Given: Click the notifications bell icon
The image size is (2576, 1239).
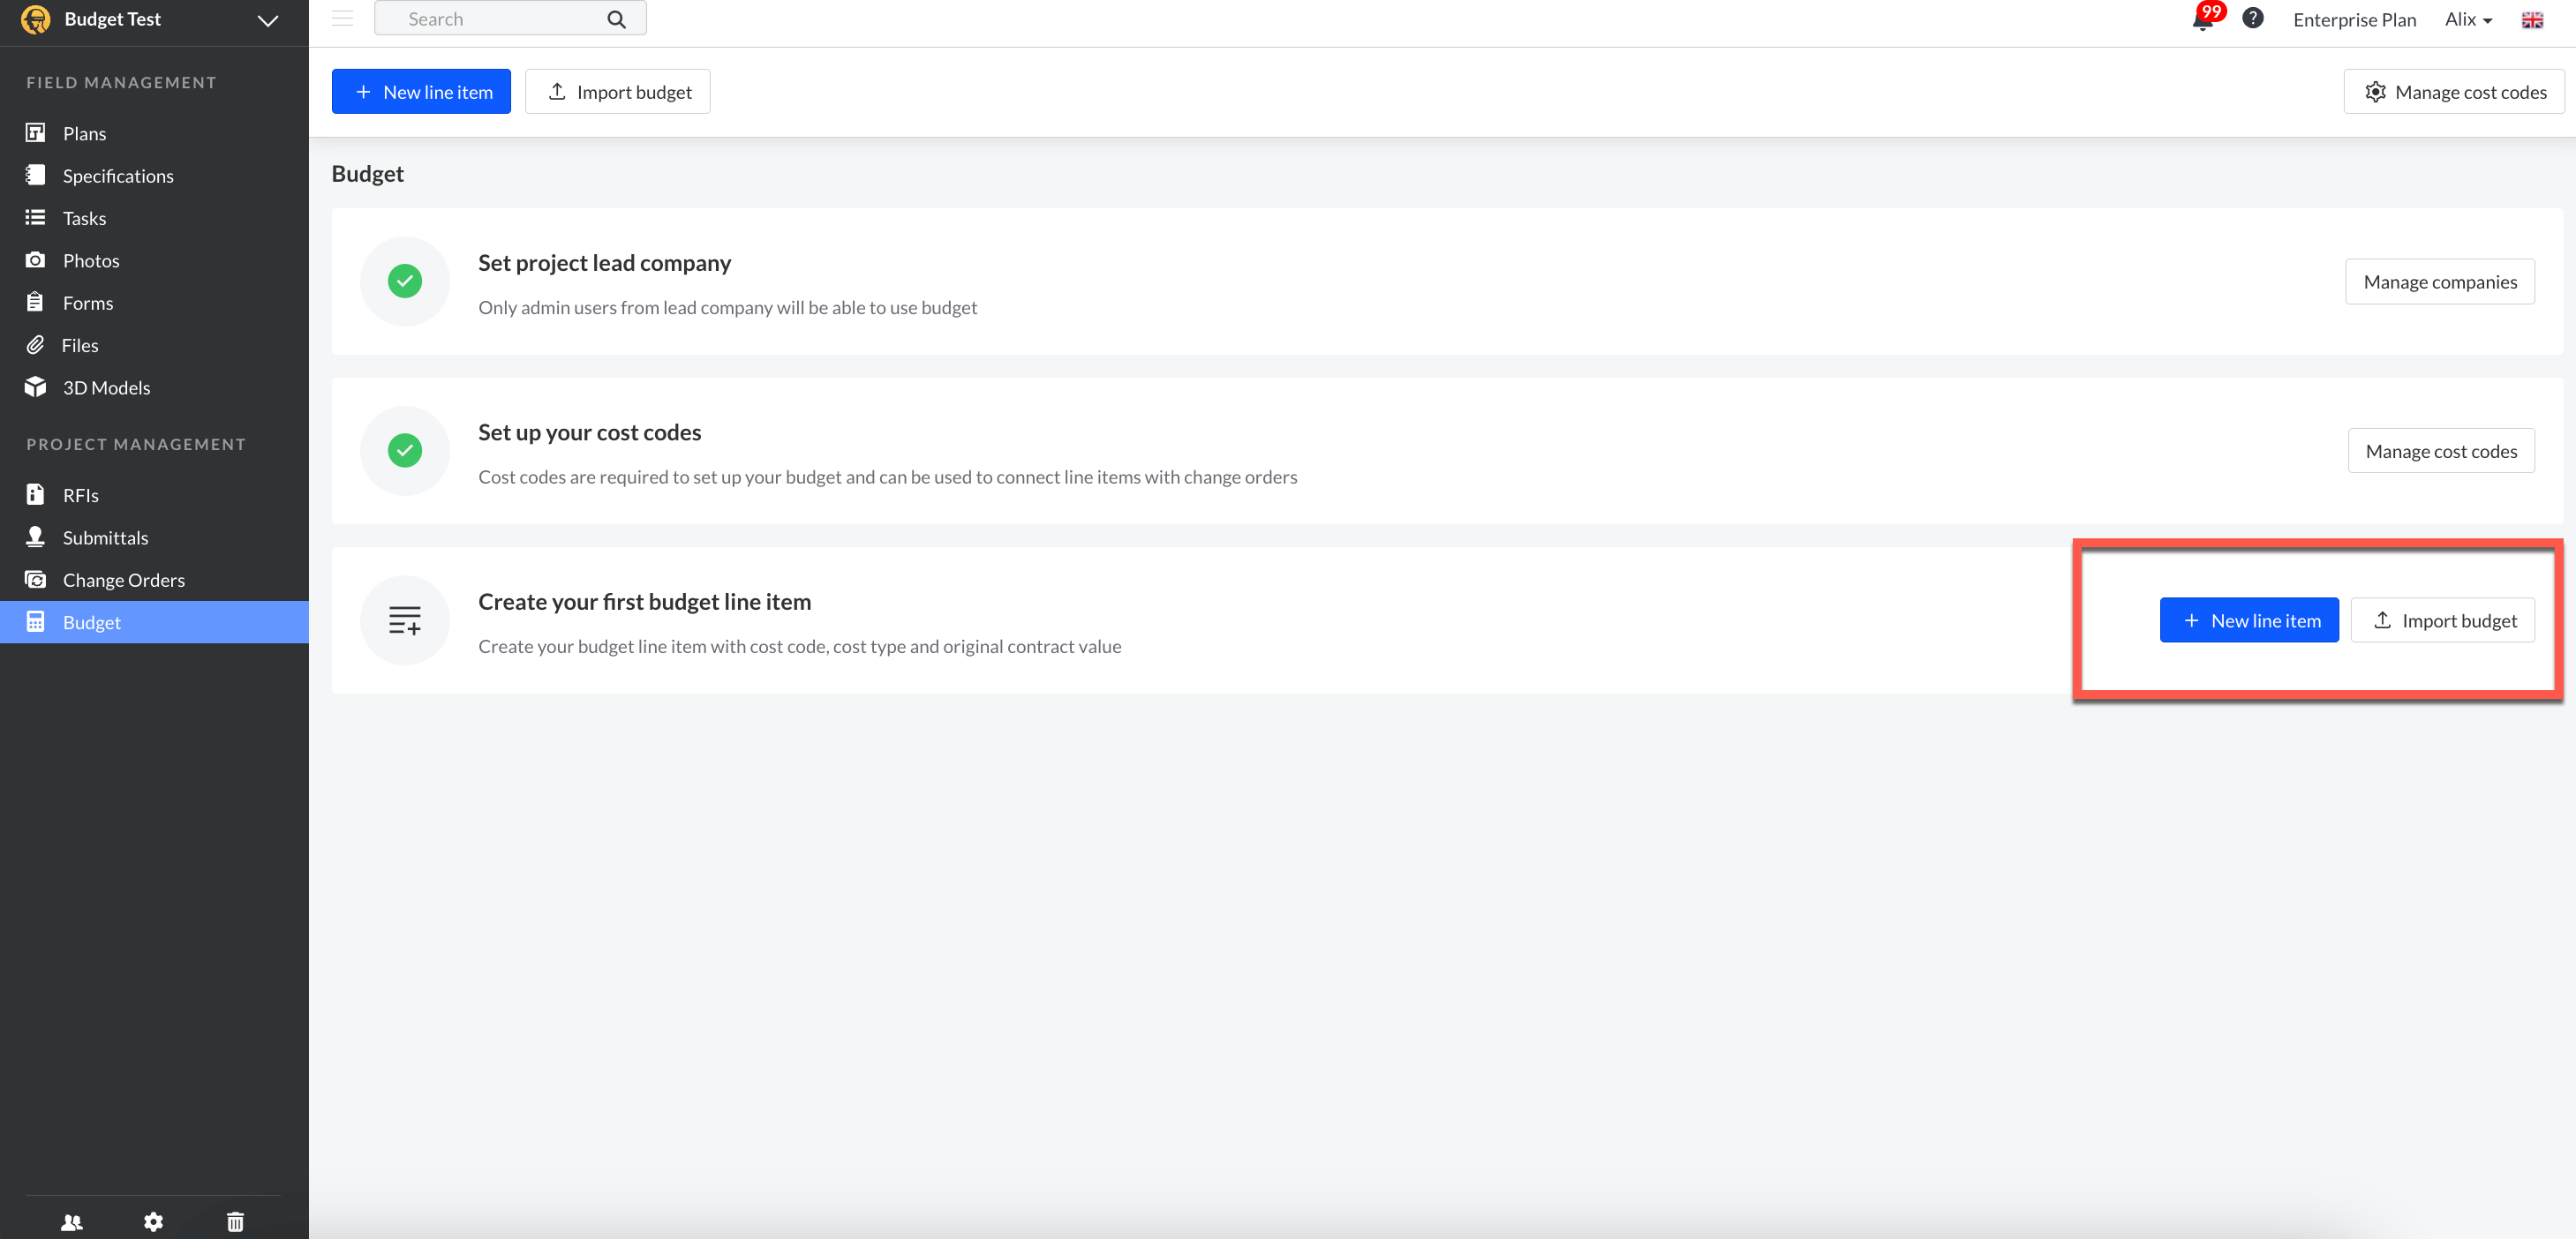Looking at the screenshot, I should click(2202, 21).
